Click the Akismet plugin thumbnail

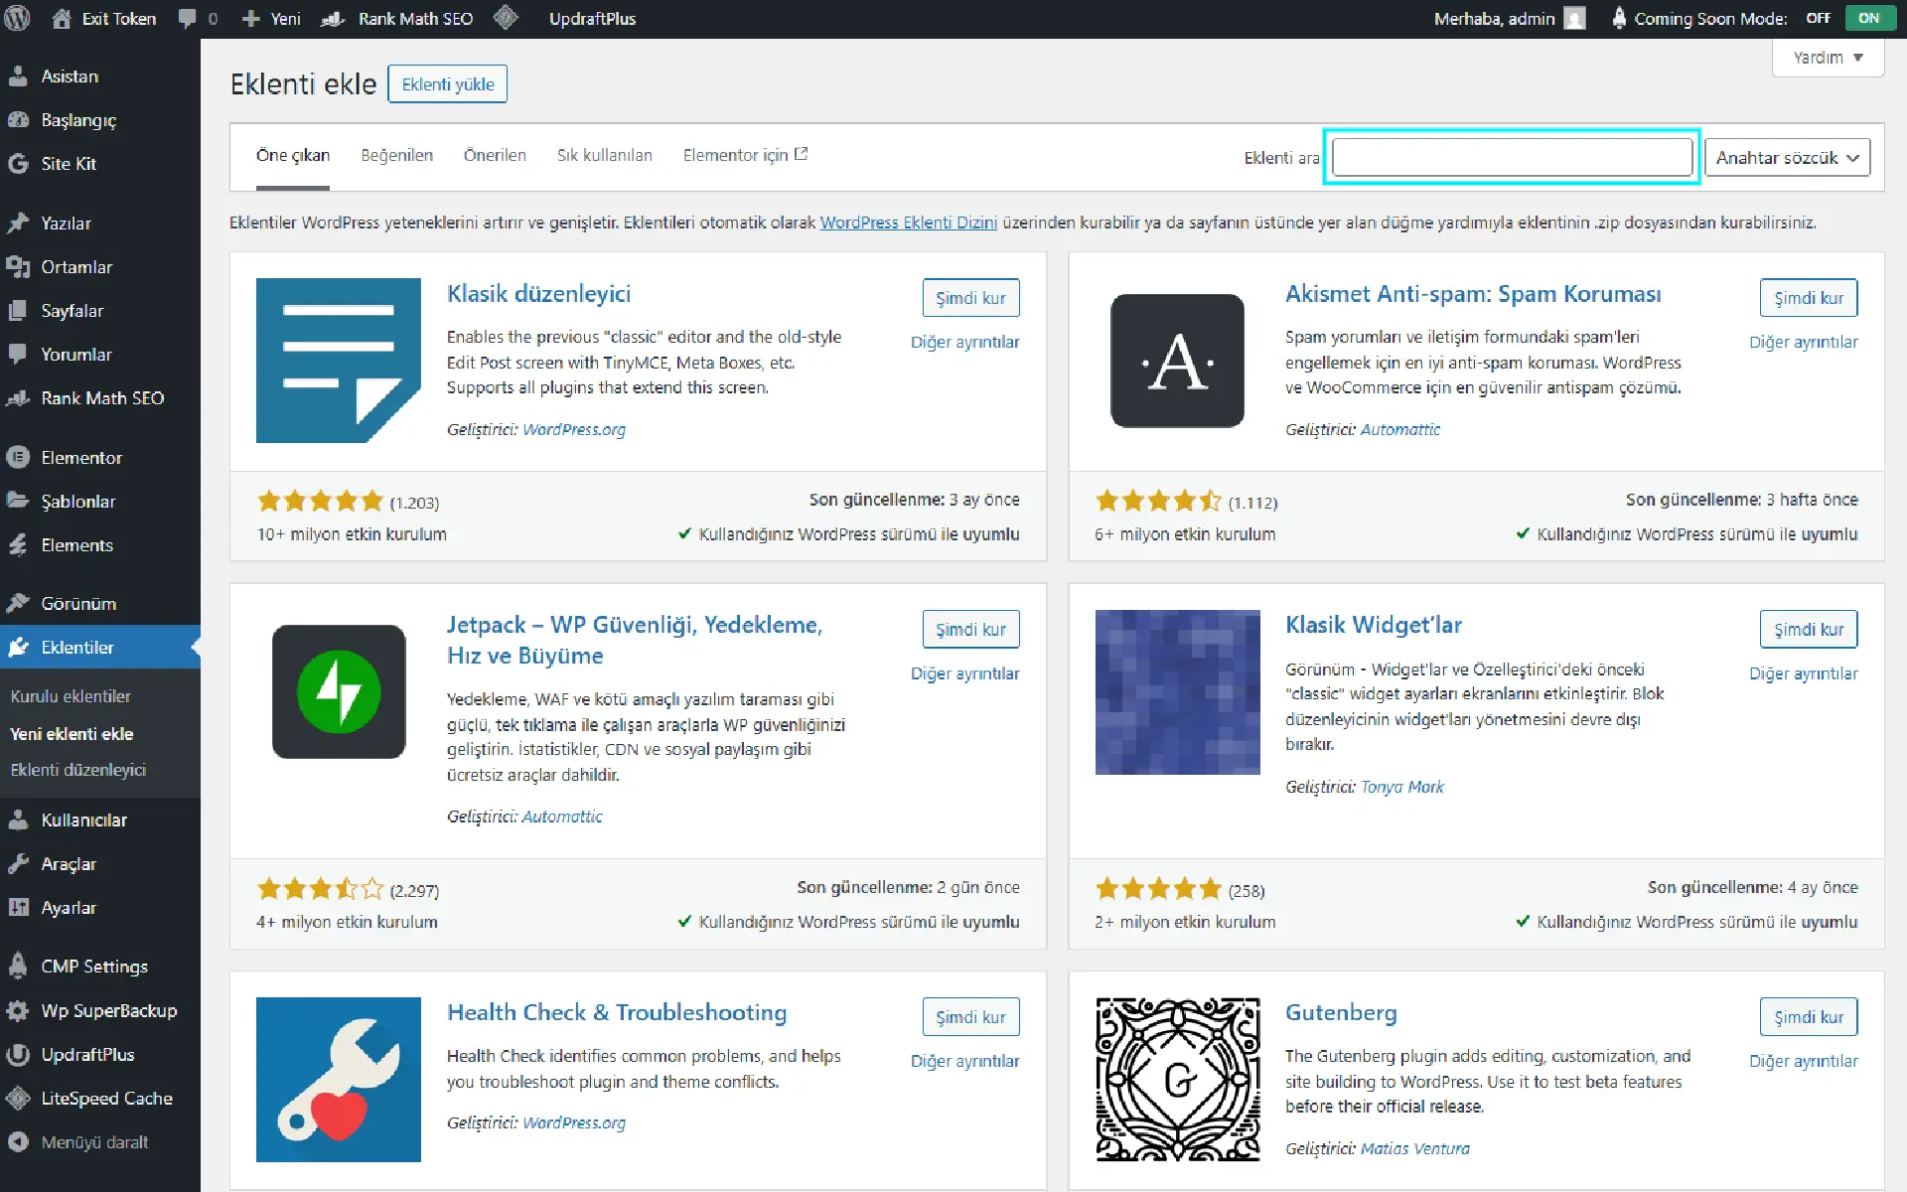pyautogui.click(x=1177, y=361)
